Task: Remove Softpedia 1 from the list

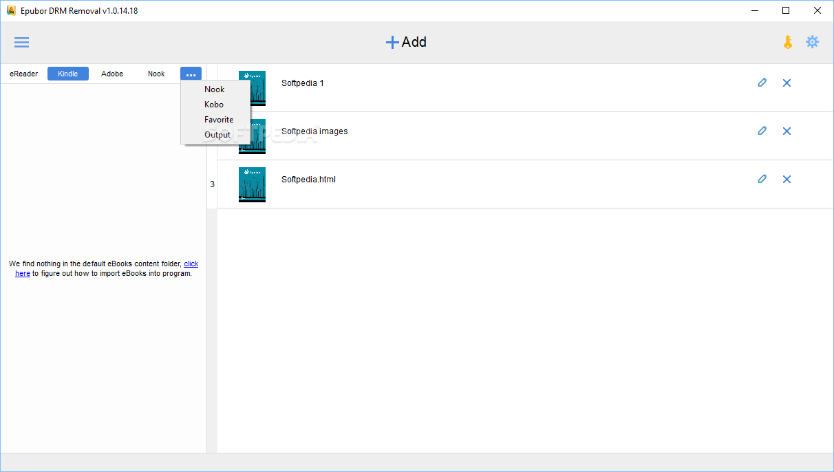Action: tap(787, 83)
